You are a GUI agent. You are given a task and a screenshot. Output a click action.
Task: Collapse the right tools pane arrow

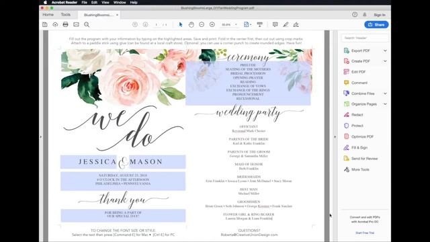tap(335, 136)
